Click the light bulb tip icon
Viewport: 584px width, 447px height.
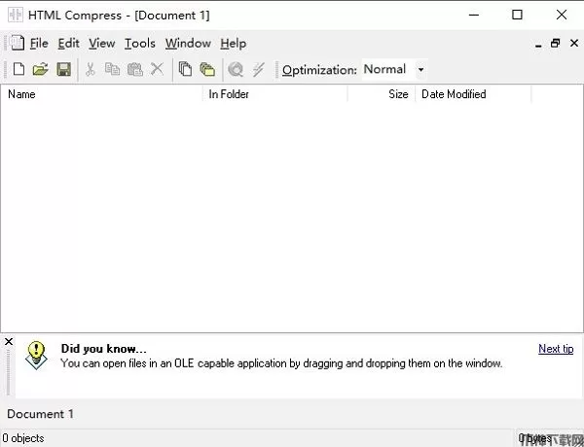click(x=36, y=356)
